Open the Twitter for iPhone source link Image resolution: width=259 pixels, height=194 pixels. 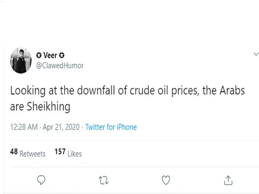click(x=111, y=127)
